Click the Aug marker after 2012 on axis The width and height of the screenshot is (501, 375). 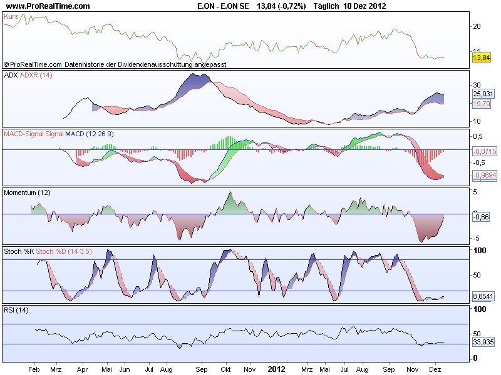click(x=363, y=369)
